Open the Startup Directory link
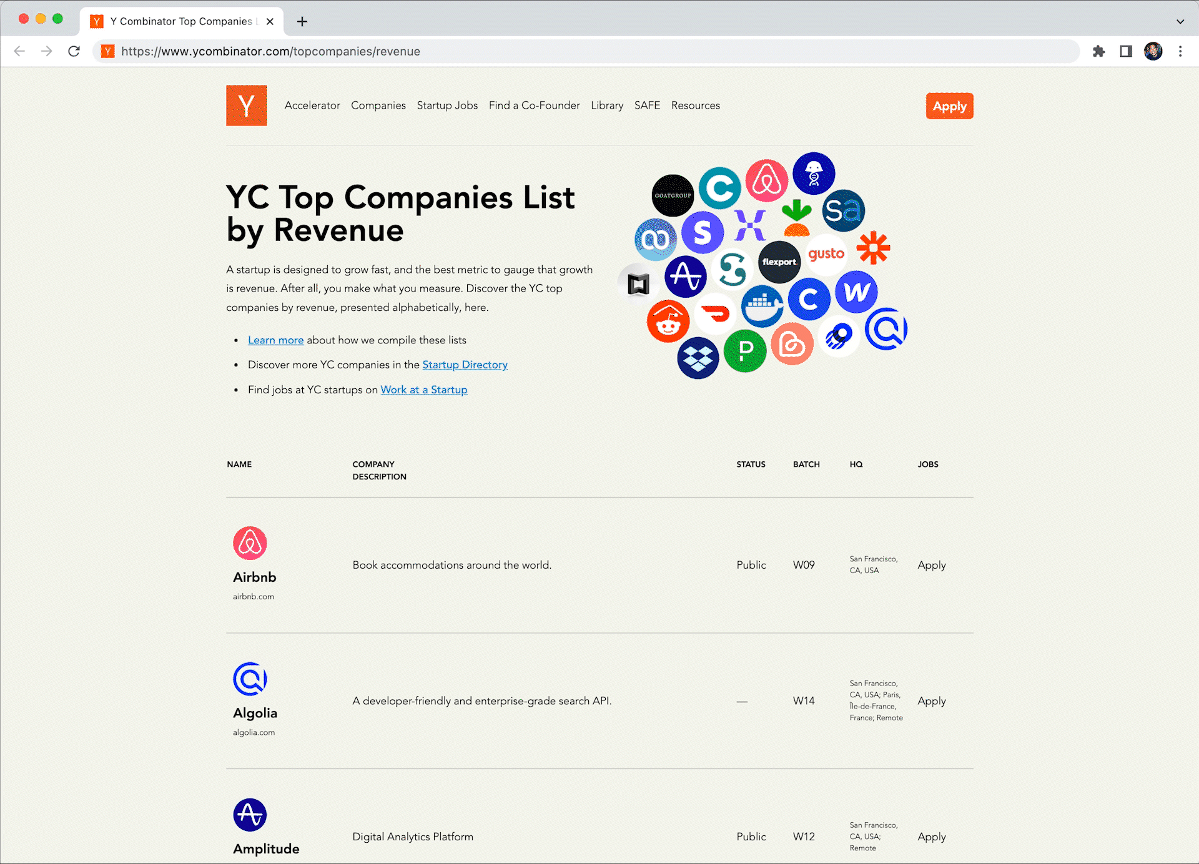Screen dimensions: 1199x864 tap(465, 364)
